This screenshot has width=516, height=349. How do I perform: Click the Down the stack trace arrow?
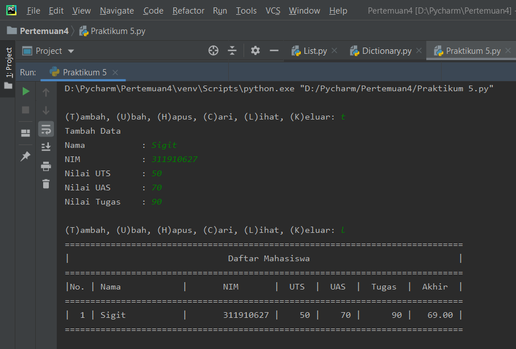(46, 110)
